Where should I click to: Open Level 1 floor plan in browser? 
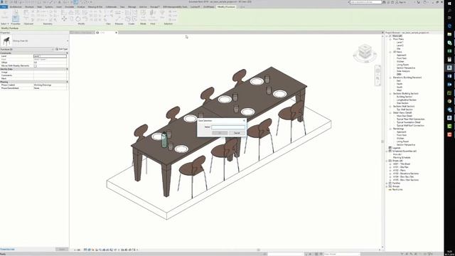coord(400,43)
